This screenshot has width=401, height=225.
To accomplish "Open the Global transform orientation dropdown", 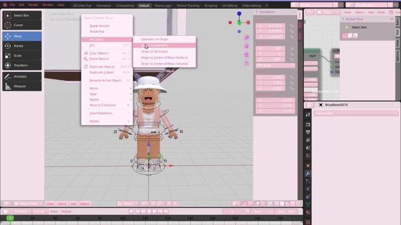I will click(x=128, y=204).
